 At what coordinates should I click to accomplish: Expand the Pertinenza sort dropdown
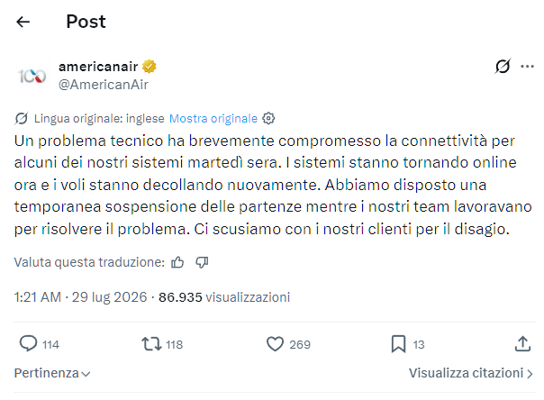coord(52,373)
